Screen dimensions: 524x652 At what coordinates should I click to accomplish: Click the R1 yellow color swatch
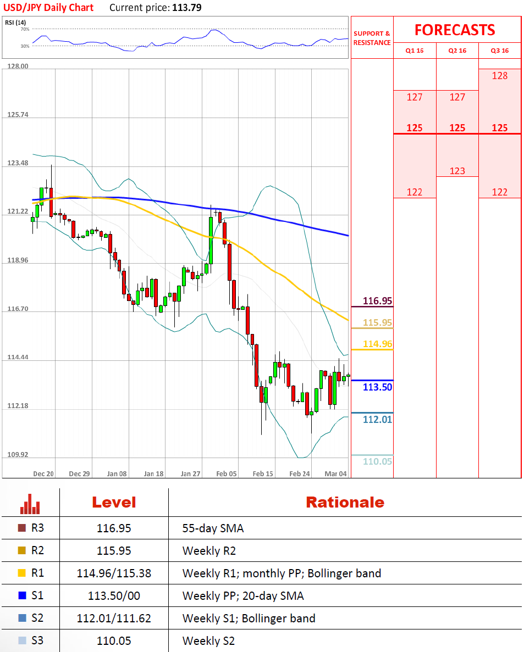click(x=22, y=572)
